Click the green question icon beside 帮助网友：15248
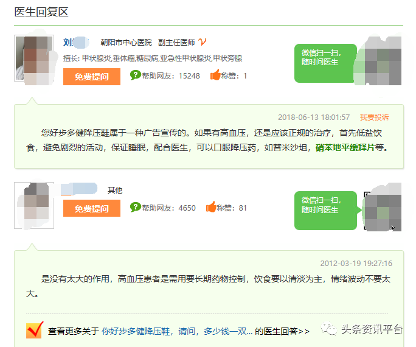This screenshot has height=347, width=416. 135,75
